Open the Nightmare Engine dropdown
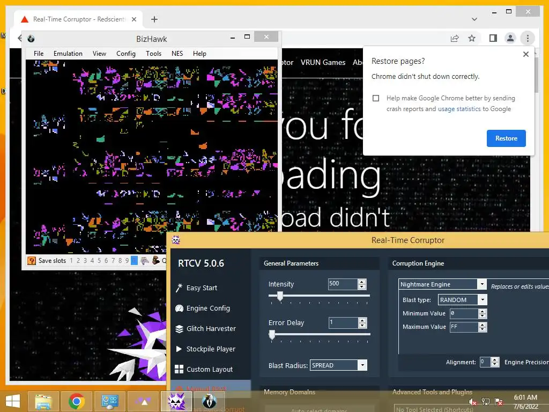549x412 pixels. 482,284
